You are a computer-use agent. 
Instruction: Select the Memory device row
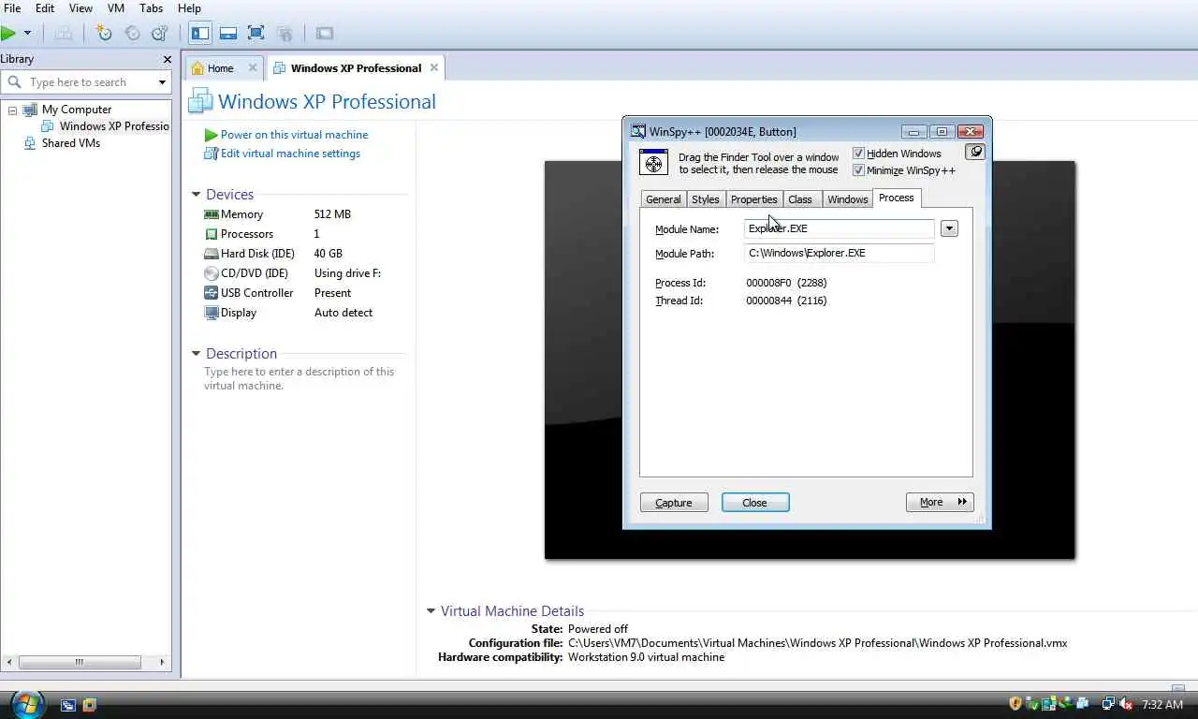click(x=278, y=214)
